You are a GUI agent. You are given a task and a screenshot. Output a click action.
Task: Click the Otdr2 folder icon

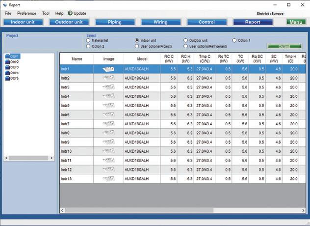pyautogui.click(x=7, y=62)
